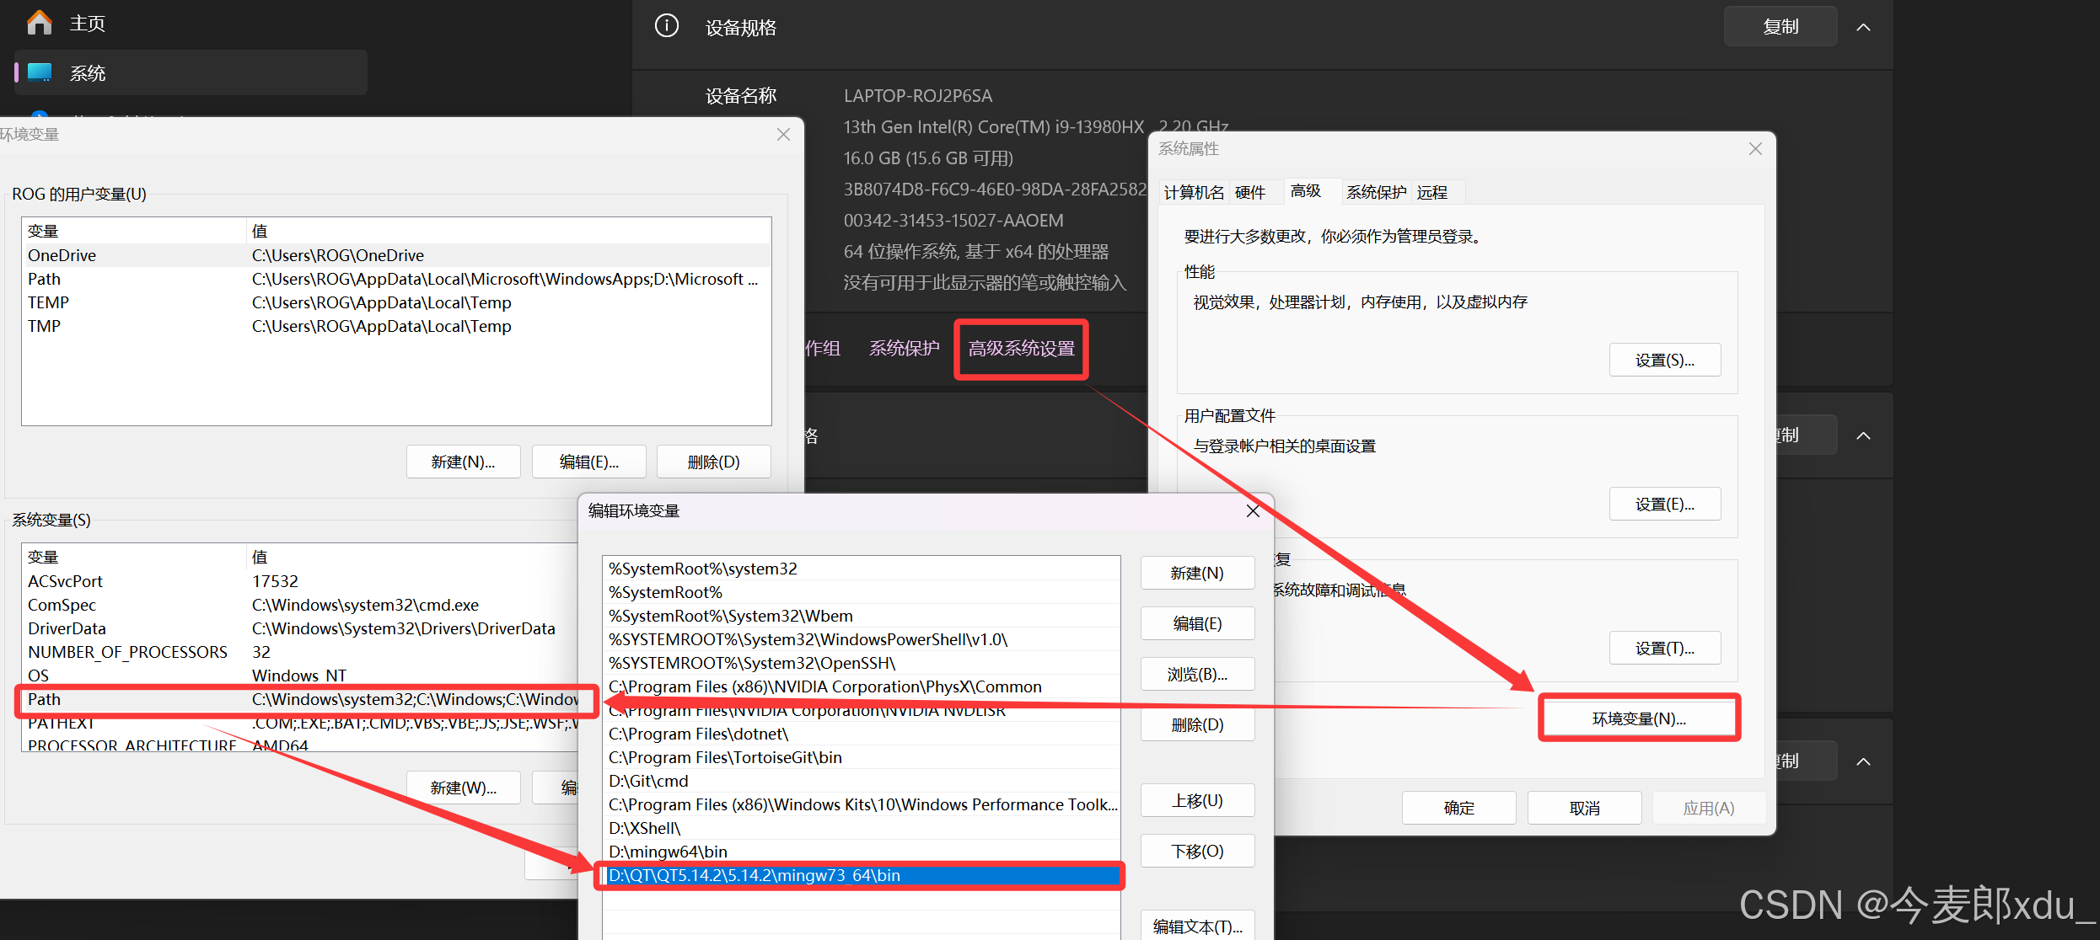Click 设置(S)... under performance section
Viewport: 2100px width, 940px height.
1663,361
